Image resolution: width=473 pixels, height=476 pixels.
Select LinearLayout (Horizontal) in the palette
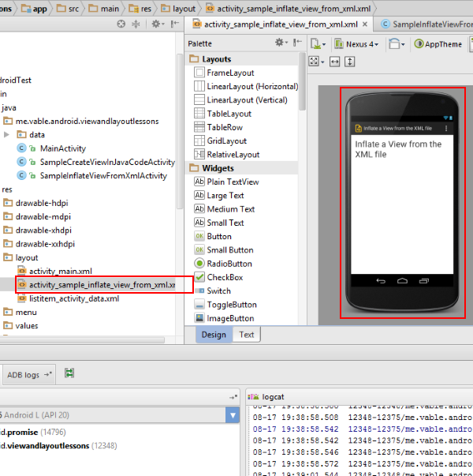pyautogui.click(x=246, y=87)
